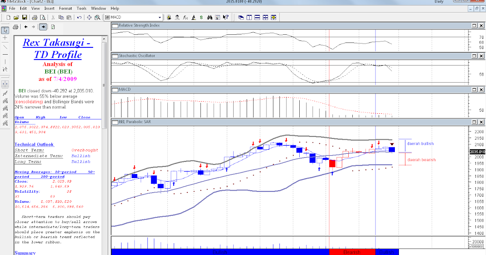Go forward in the analysis panel
Viewport: 486px width, 255px height.
34,27
